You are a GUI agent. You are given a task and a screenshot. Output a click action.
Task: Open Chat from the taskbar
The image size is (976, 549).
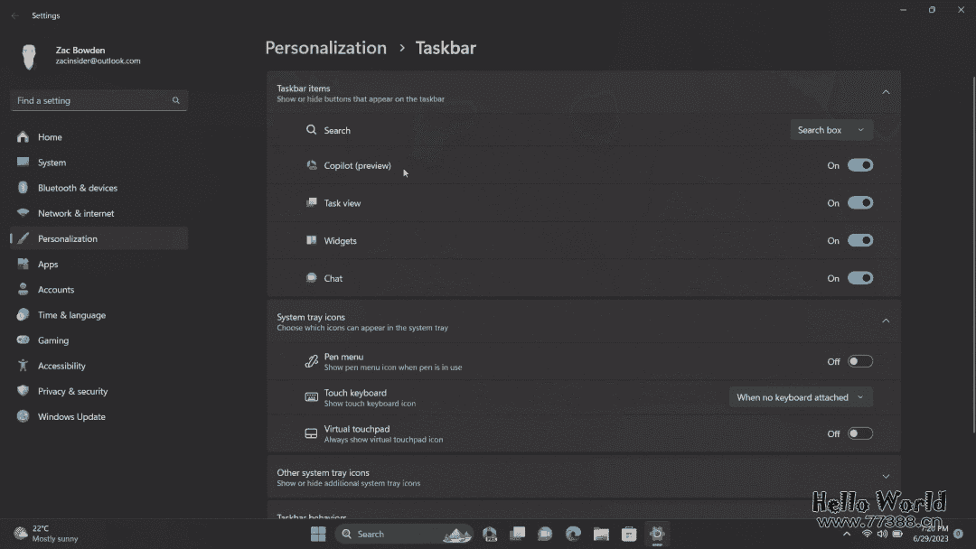coord(545,534)
